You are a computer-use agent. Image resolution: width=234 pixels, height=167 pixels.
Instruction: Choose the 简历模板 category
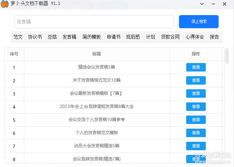(x=91, y=37)
